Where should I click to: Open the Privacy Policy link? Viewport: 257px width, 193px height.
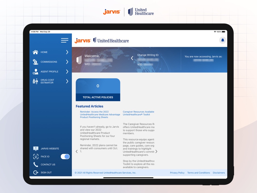point(177,173)
